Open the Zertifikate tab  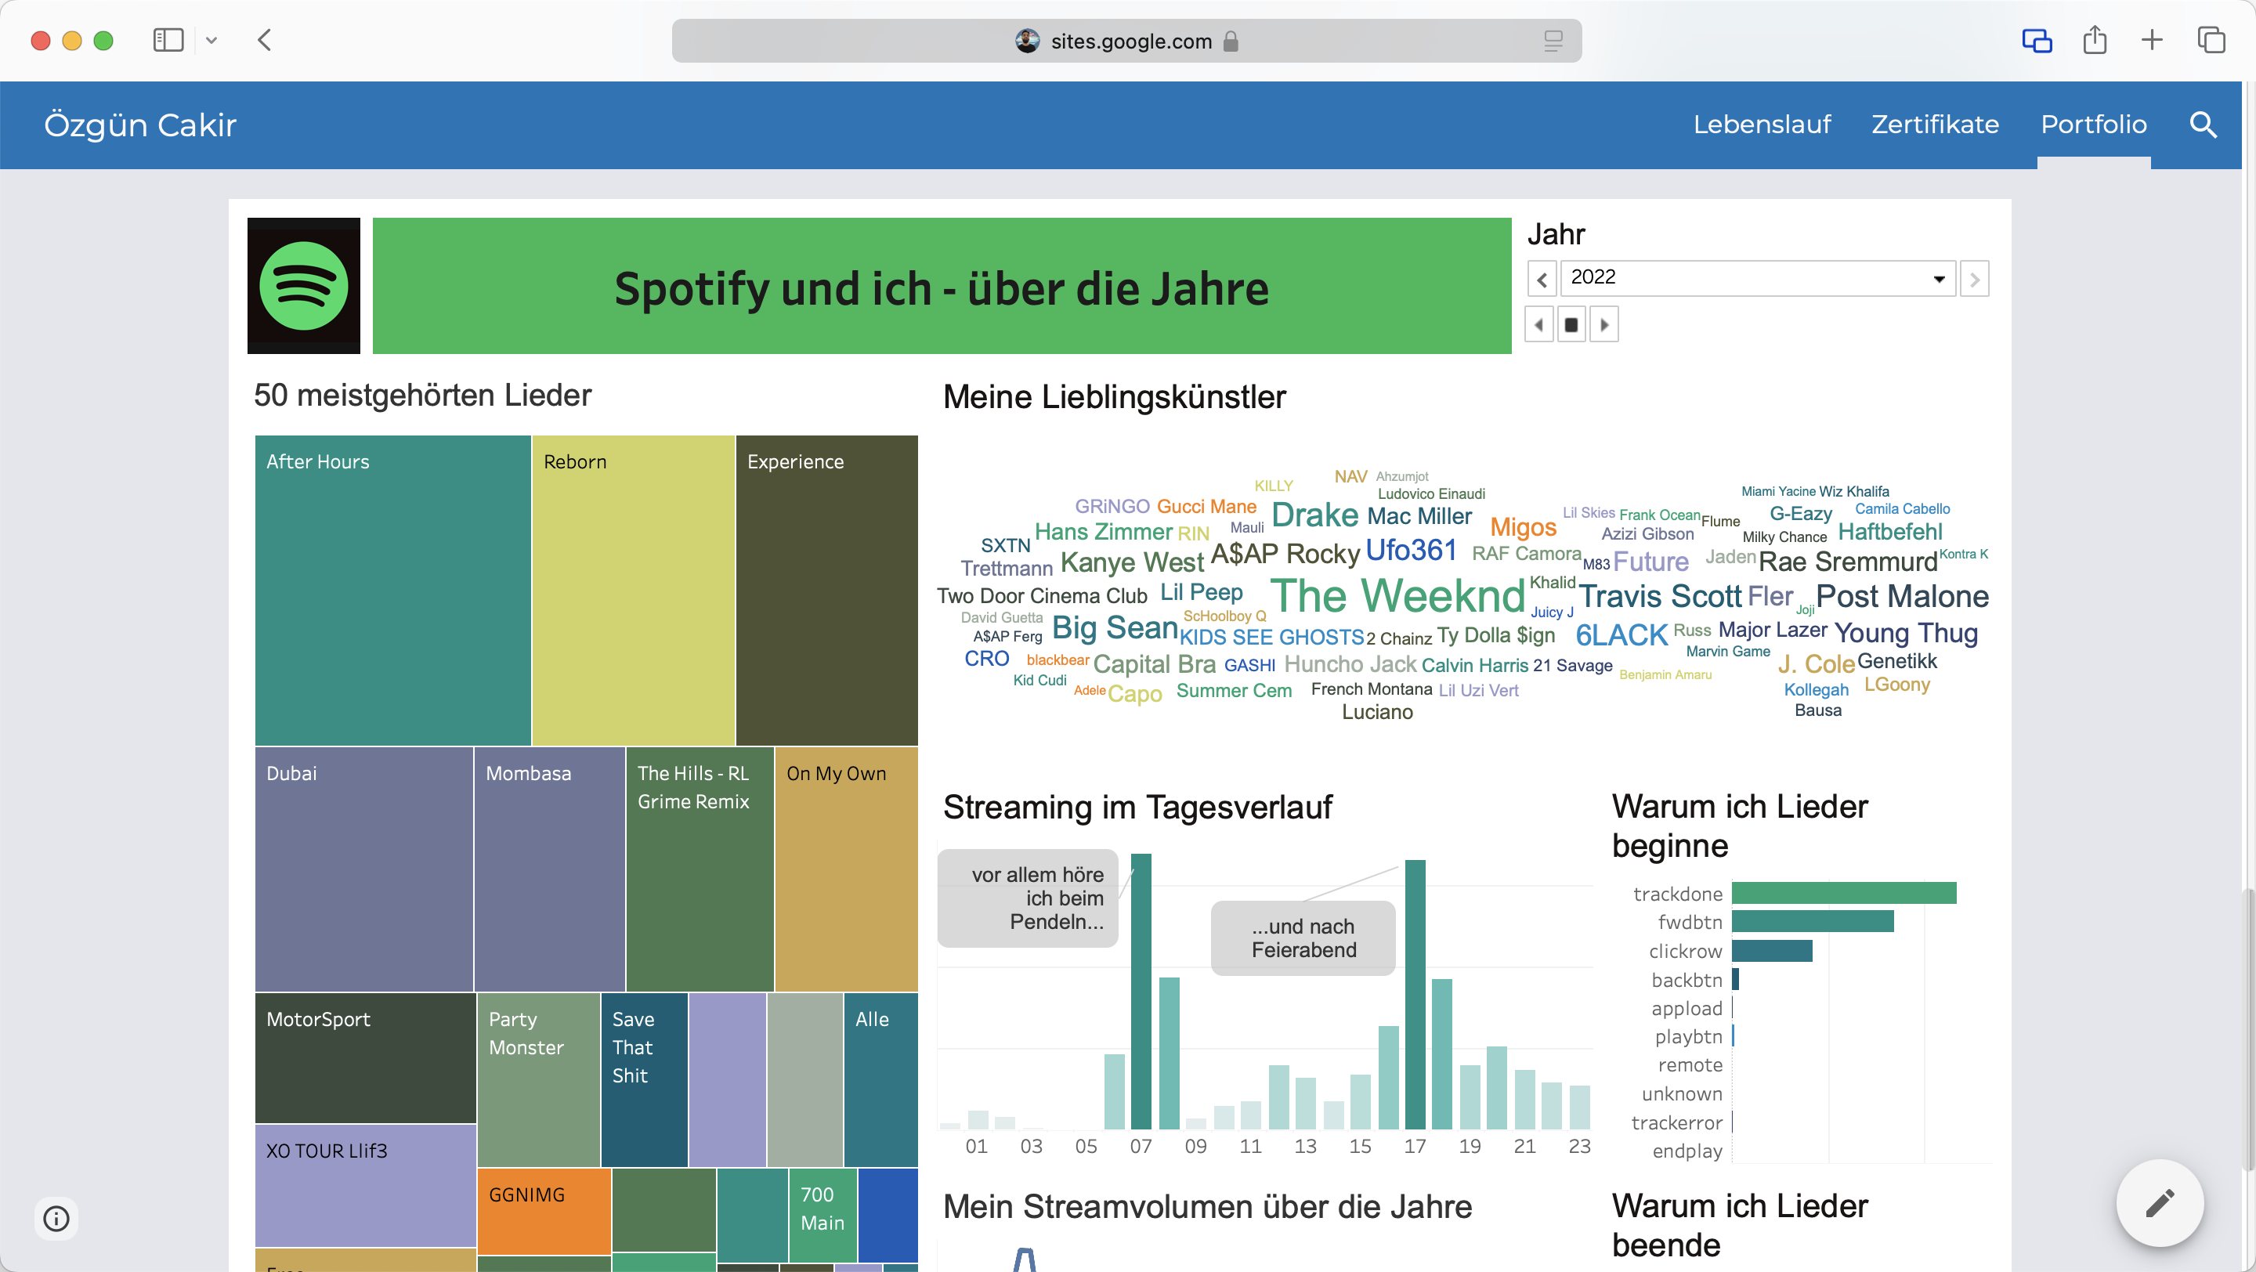click(1935, 125)
